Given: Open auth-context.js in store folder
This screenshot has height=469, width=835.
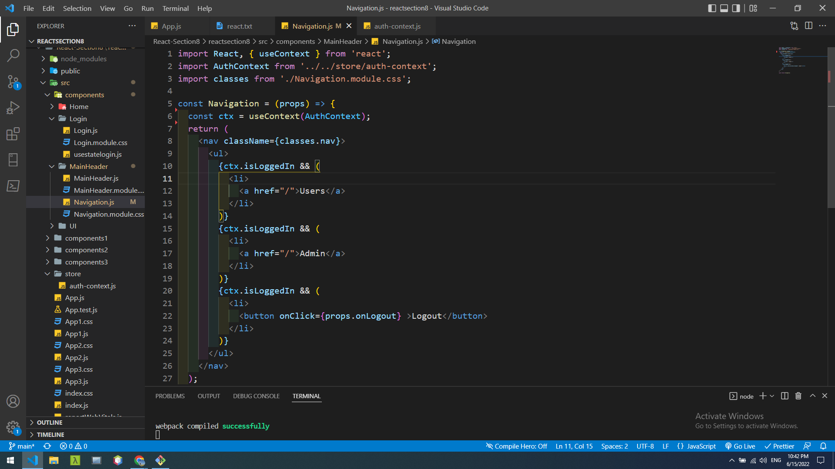Looking at the screenshot, I should [93, 286].
